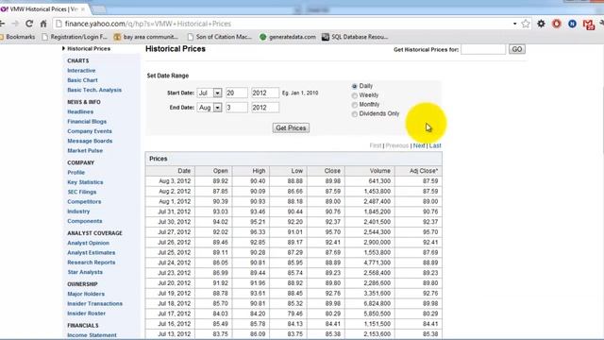Open the Analyst Estimates link
Viewport: 604px width, 340px height.
[x=91, y=253]
